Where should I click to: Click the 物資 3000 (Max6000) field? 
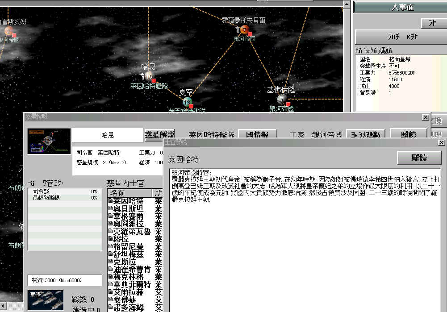[x=65, y=280]
